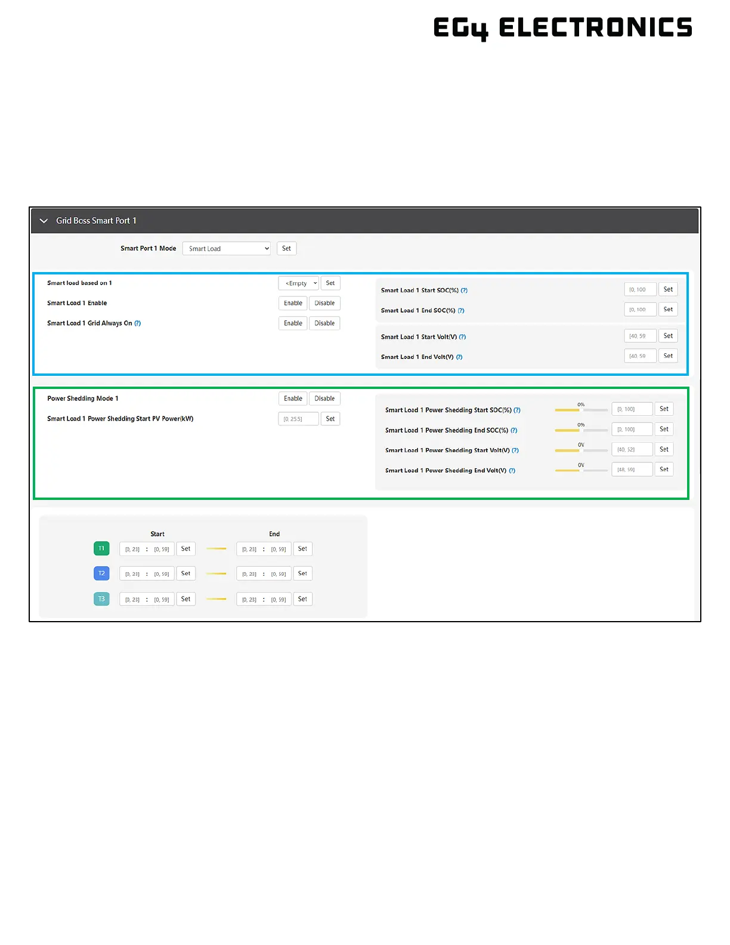The width and height of the screenshot is (730, 945).
Task: Click the Power Shedding End SOC progress bar
Action: pos(581,431)
